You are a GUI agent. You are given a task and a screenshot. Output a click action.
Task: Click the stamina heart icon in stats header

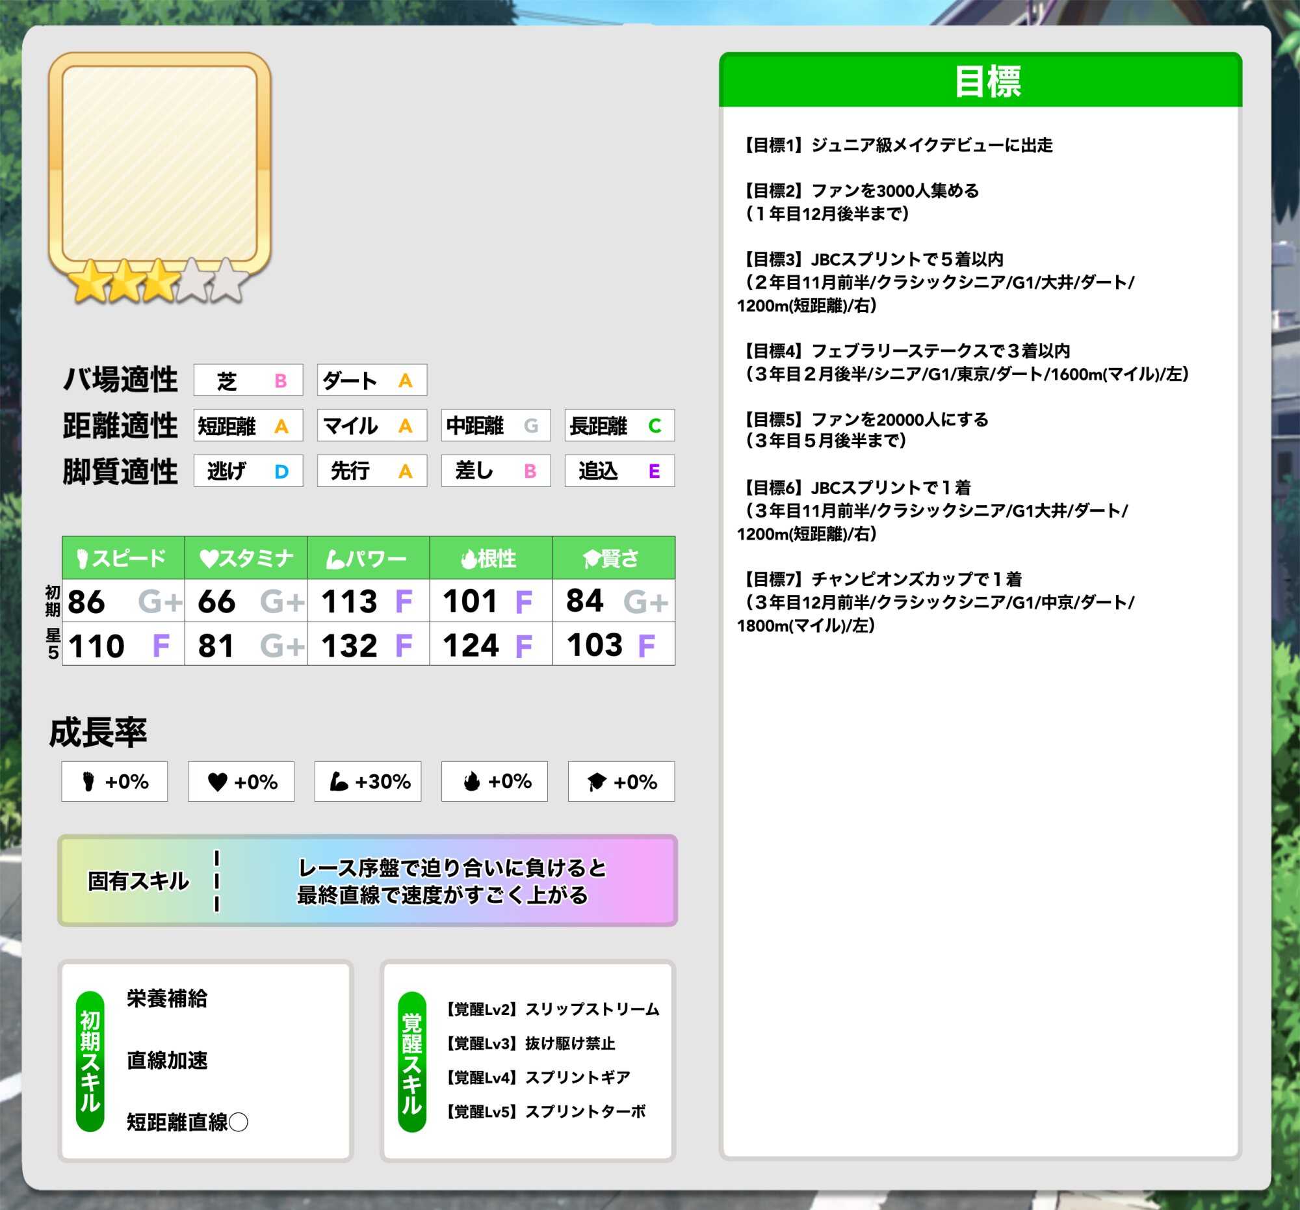click(209, 559)
